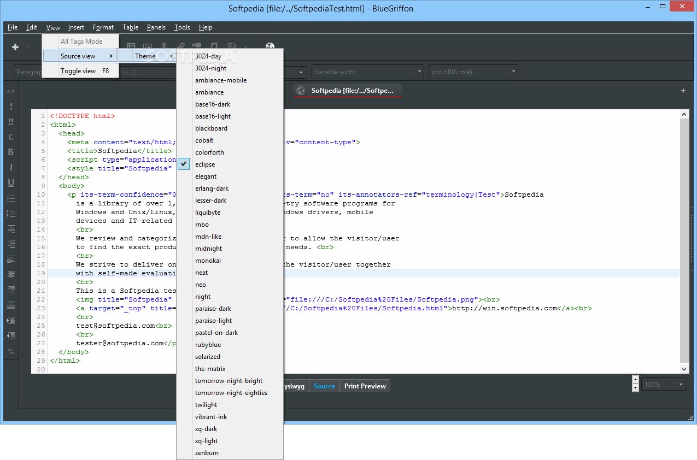Screen dimensions: 697x460
Task: Open the File menu
Action: tap(13, 27)
